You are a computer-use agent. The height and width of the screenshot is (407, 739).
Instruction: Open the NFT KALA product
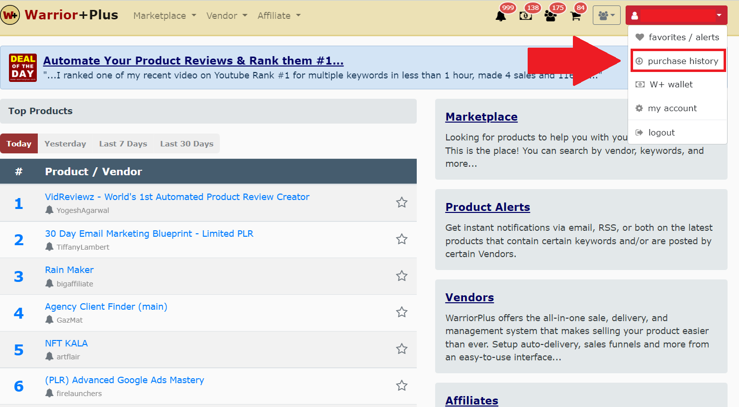tap(66, 343)
